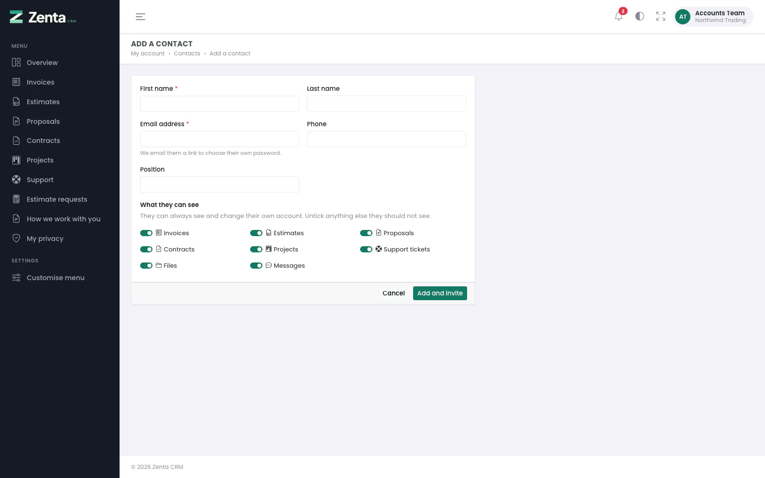Screen dimensions: 765x478
Task: Click the AT avatar circle
Action: [683, 17]
